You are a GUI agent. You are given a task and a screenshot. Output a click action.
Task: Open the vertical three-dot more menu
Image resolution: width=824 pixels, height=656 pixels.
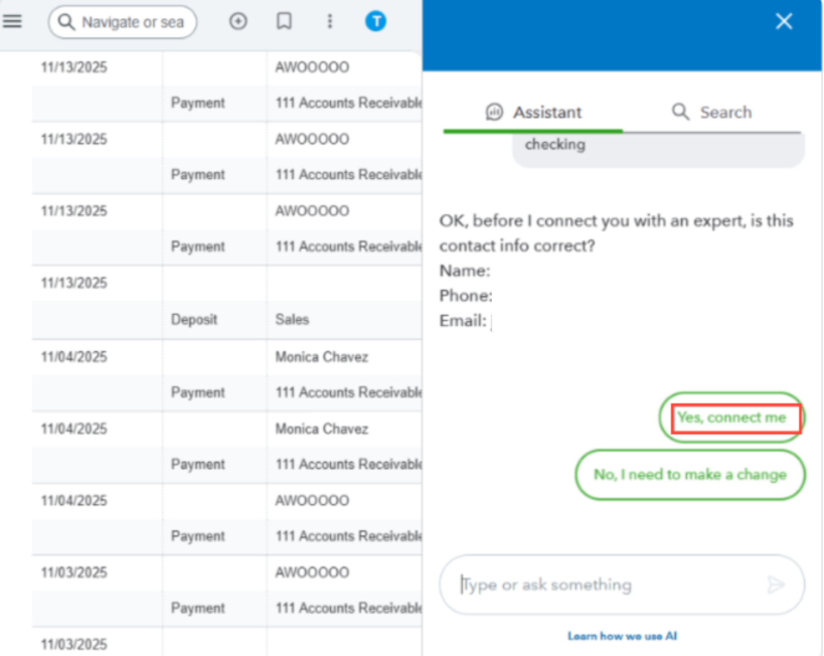click(x=330, y=21)
